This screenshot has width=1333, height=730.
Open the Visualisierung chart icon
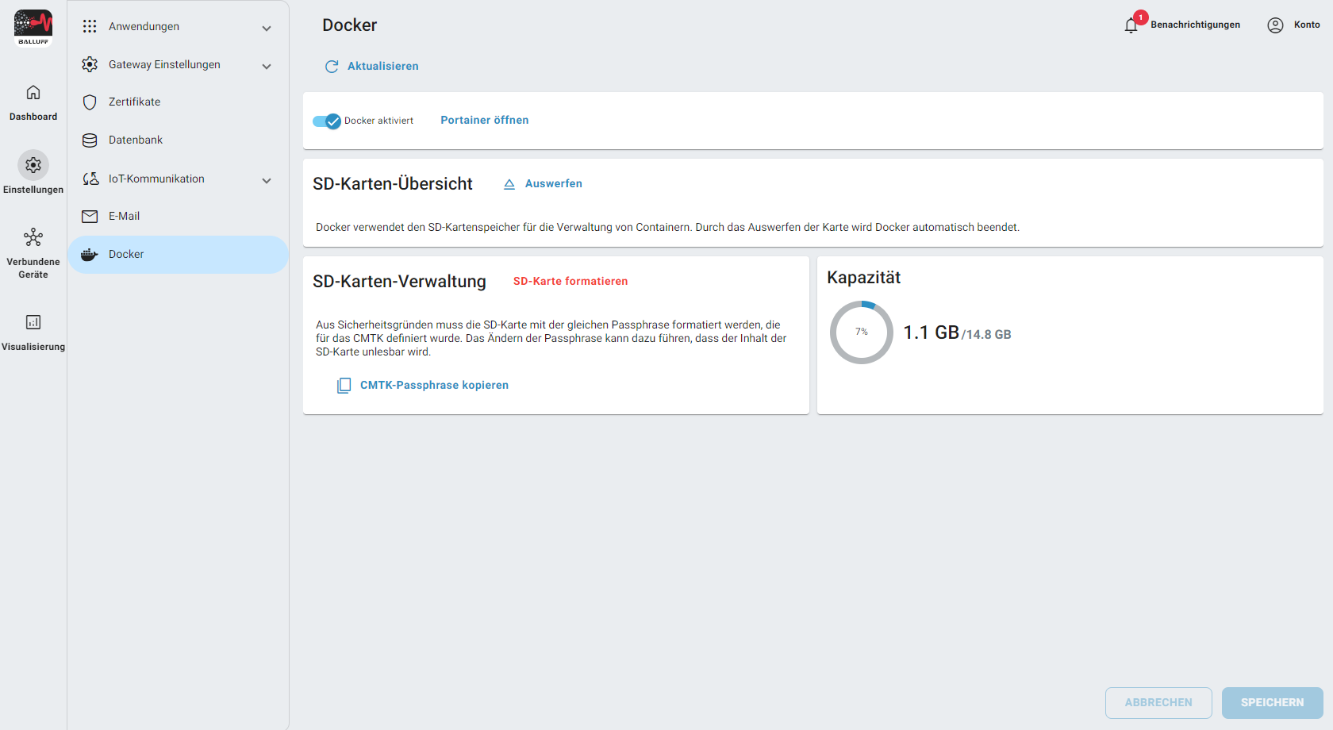[33, 322]
